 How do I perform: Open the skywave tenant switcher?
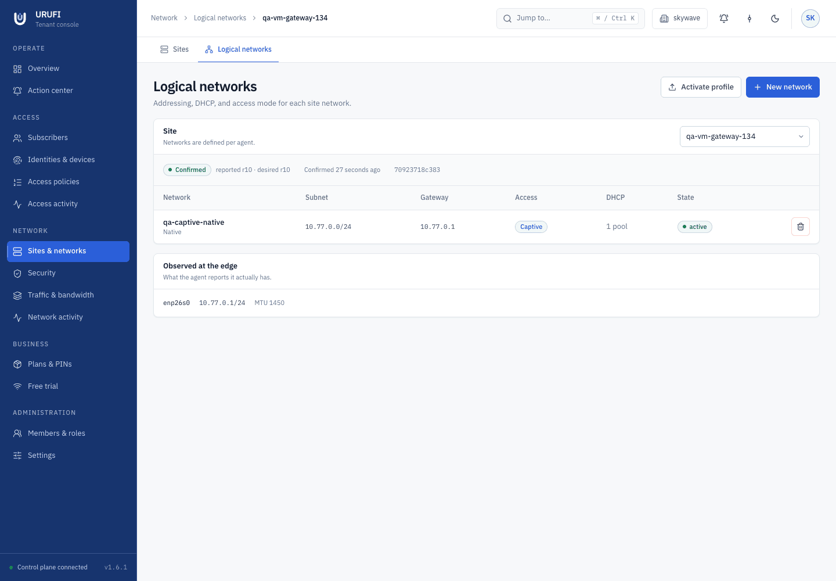(x=680, y=19)
